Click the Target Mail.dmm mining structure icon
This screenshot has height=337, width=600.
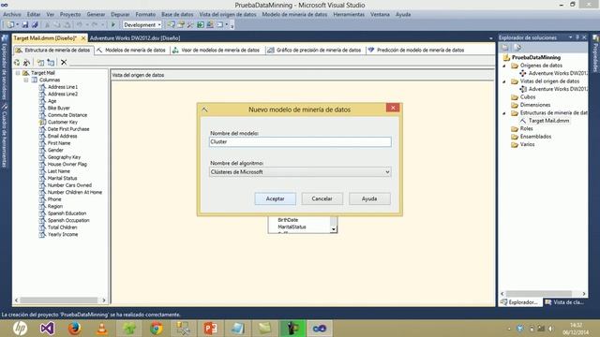click(523, 121)
